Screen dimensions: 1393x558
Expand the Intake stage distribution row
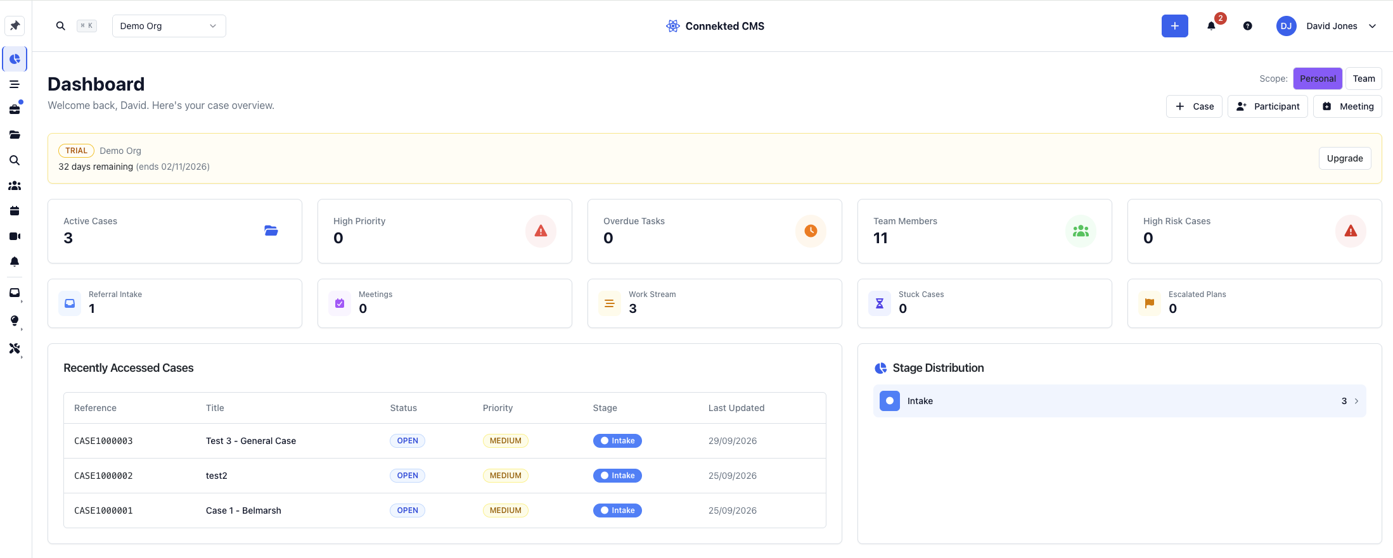(1120, 401)
